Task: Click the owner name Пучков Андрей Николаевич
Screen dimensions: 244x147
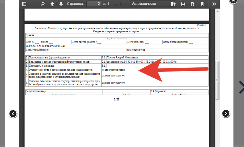Action: pos(122,57)
